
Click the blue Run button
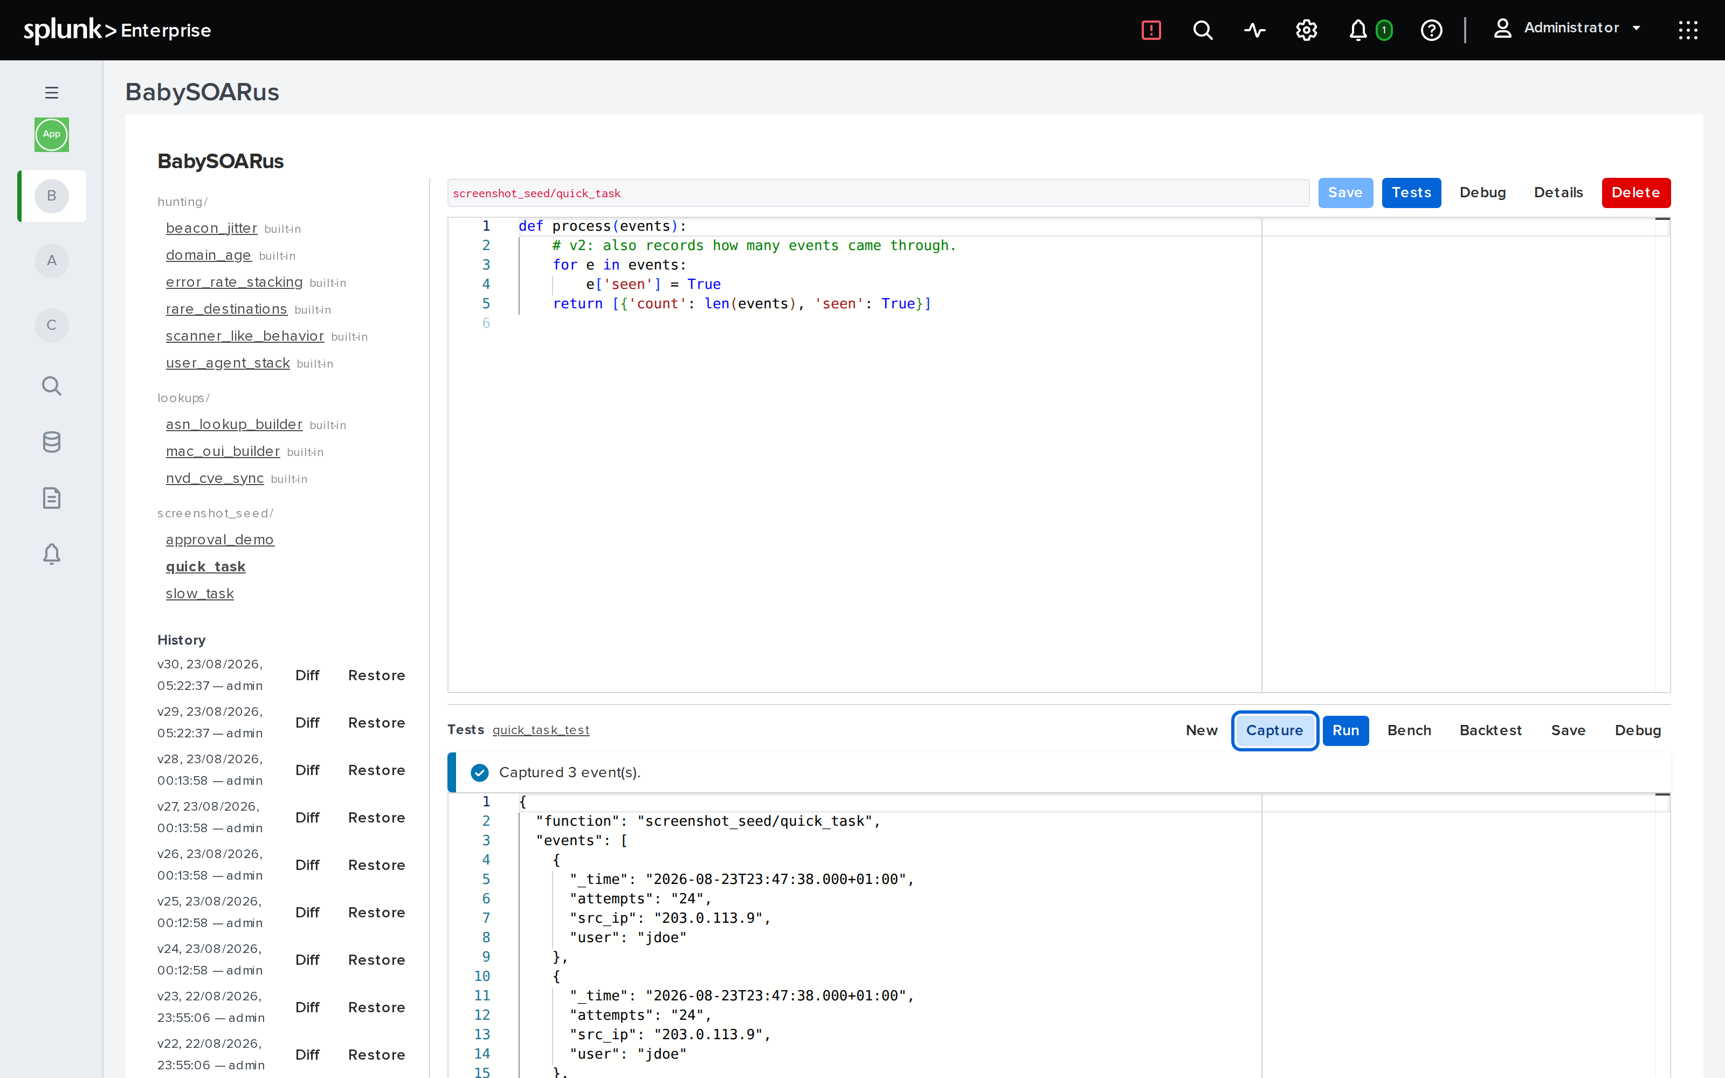[x=1346, y=730]
